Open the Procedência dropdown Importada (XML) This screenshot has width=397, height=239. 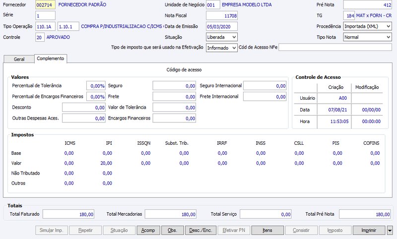click(367, 26)
